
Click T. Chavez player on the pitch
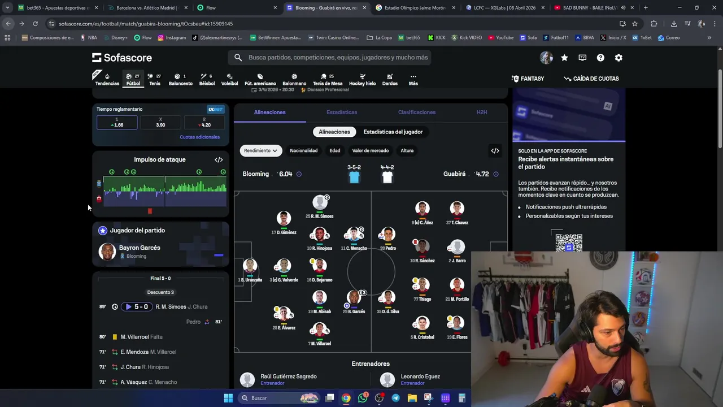click(457, 213)
